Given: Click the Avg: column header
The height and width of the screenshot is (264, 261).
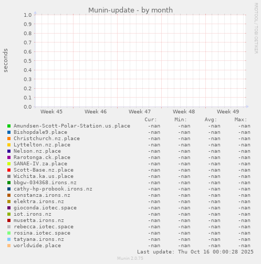Looking at the screenshot, I should pyautogui.click(x=211, y=120).
